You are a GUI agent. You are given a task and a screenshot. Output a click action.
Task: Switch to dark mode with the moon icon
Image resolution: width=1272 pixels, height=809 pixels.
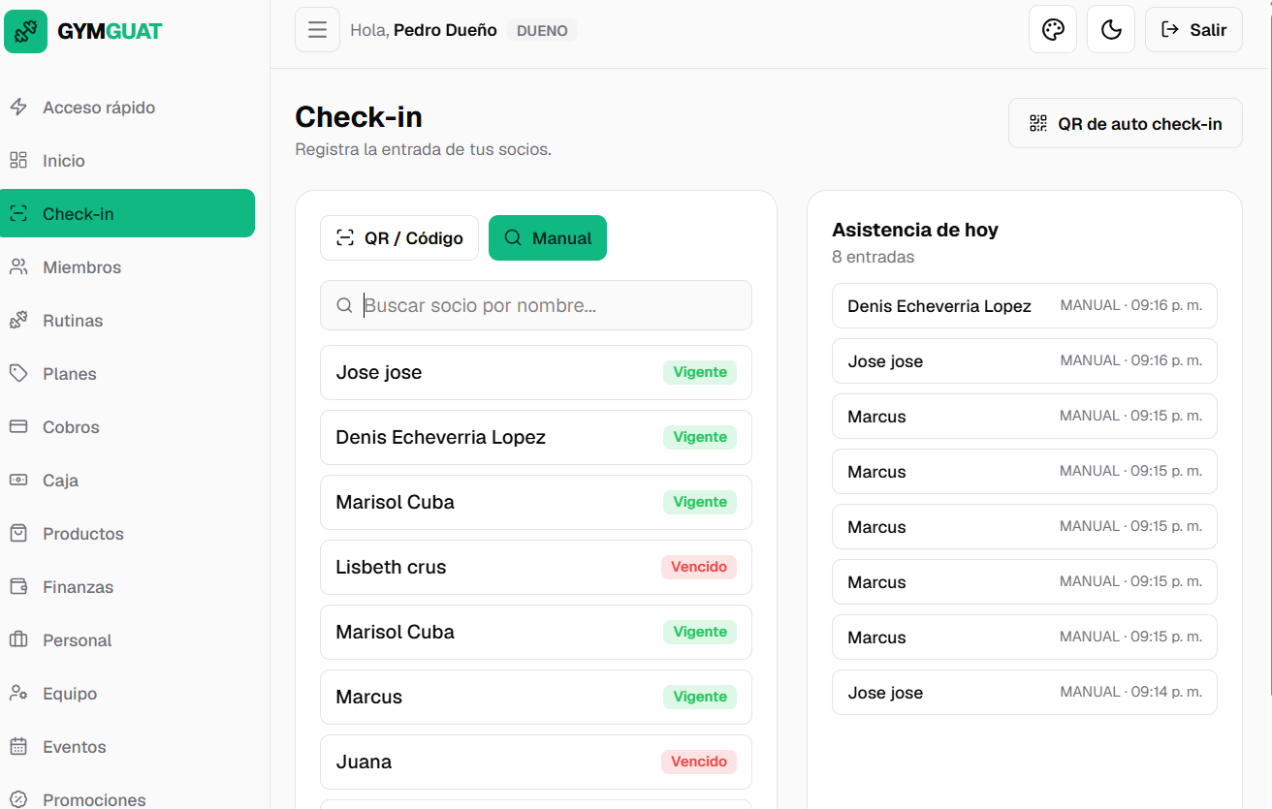click(1111, 30)
